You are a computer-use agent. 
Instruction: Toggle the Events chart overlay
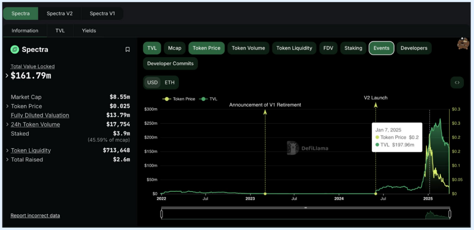381,48
